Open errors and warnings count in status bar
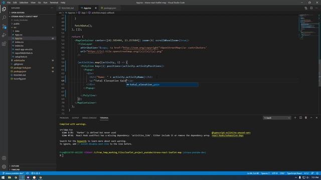 pos(36,173)
